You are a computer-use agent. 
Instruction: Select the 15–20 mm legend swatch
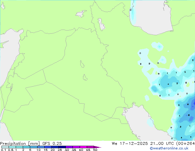48,147
